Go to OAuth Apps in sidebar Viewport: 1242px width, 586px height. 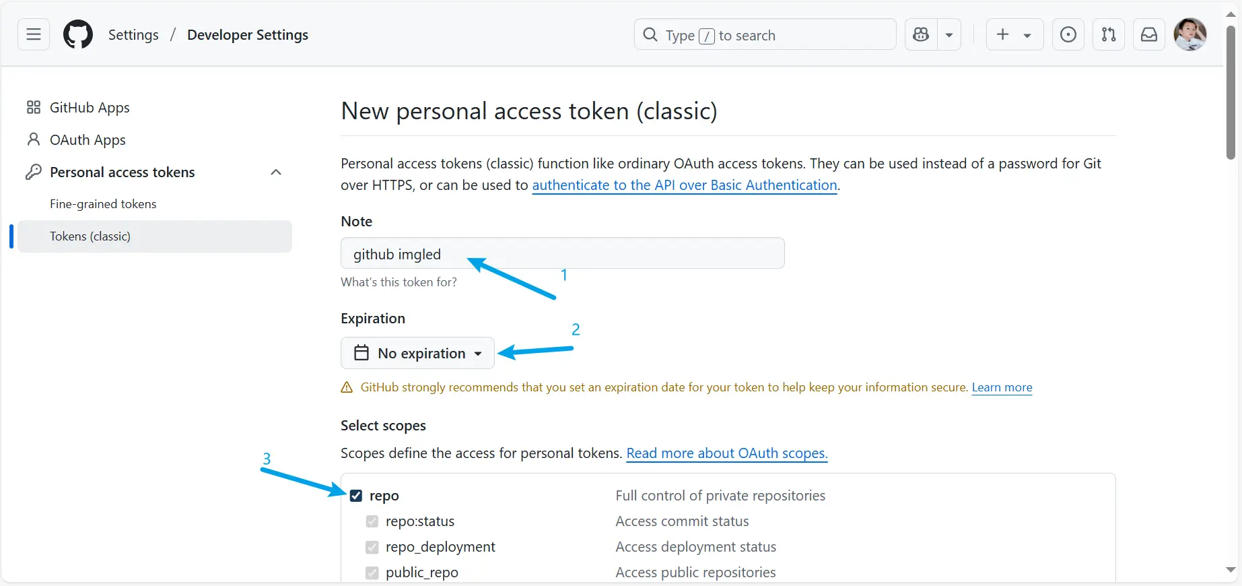88,140
